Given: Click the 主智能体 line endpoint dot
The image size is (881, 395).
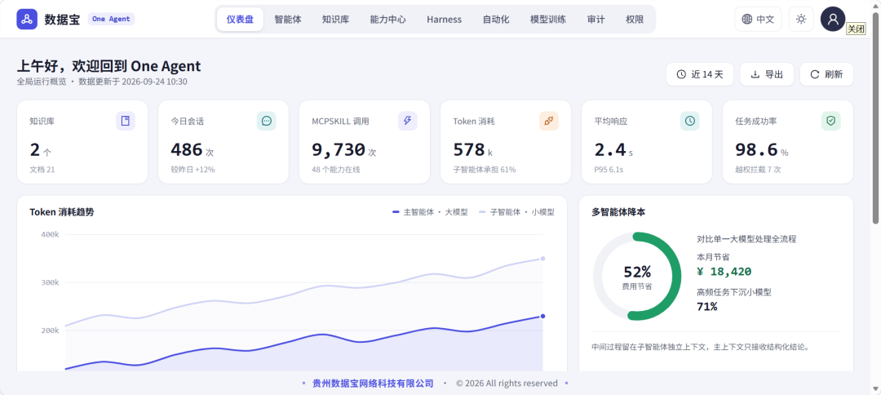Looking at the screenshot, I should [x=542, y=317].
